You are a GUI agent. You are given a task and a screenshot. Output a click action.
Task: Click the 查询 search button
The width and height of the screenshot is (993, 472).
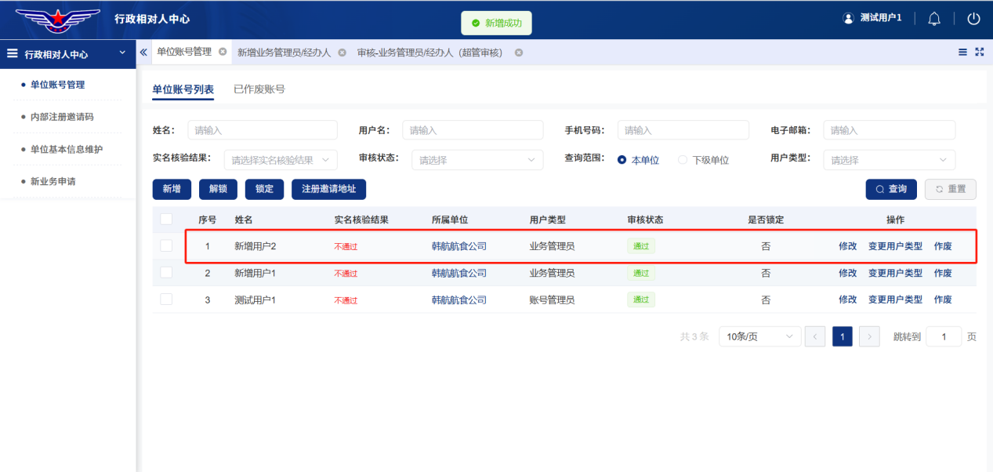891,189
